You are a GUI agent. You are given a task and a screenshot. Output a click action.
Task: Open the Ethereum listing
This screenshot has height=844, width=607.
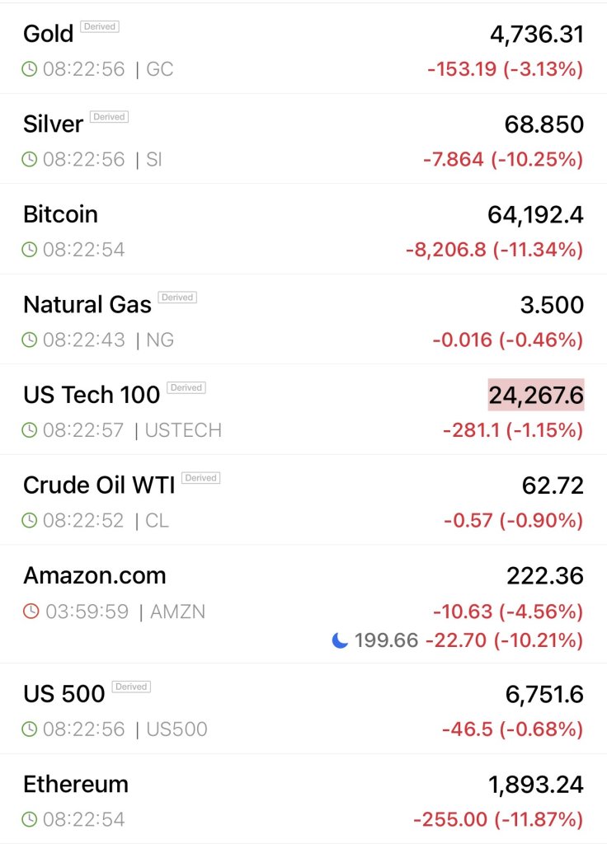[x=75, y=784]
